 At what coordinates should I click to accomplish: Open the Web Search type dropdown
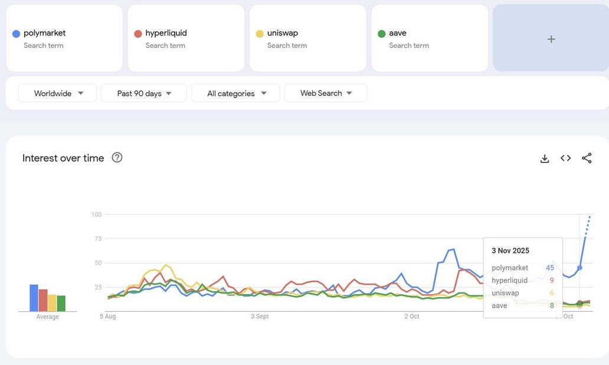coord(326,93)
